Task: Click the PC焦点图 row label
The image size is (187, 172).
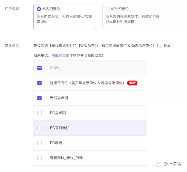Action: [x=58, y=113]
